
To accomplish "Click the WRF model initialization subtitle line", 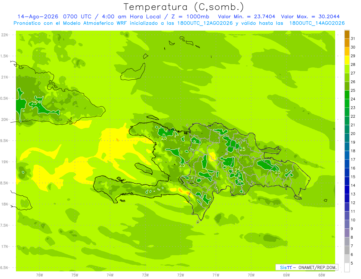I will coord(179,23).
